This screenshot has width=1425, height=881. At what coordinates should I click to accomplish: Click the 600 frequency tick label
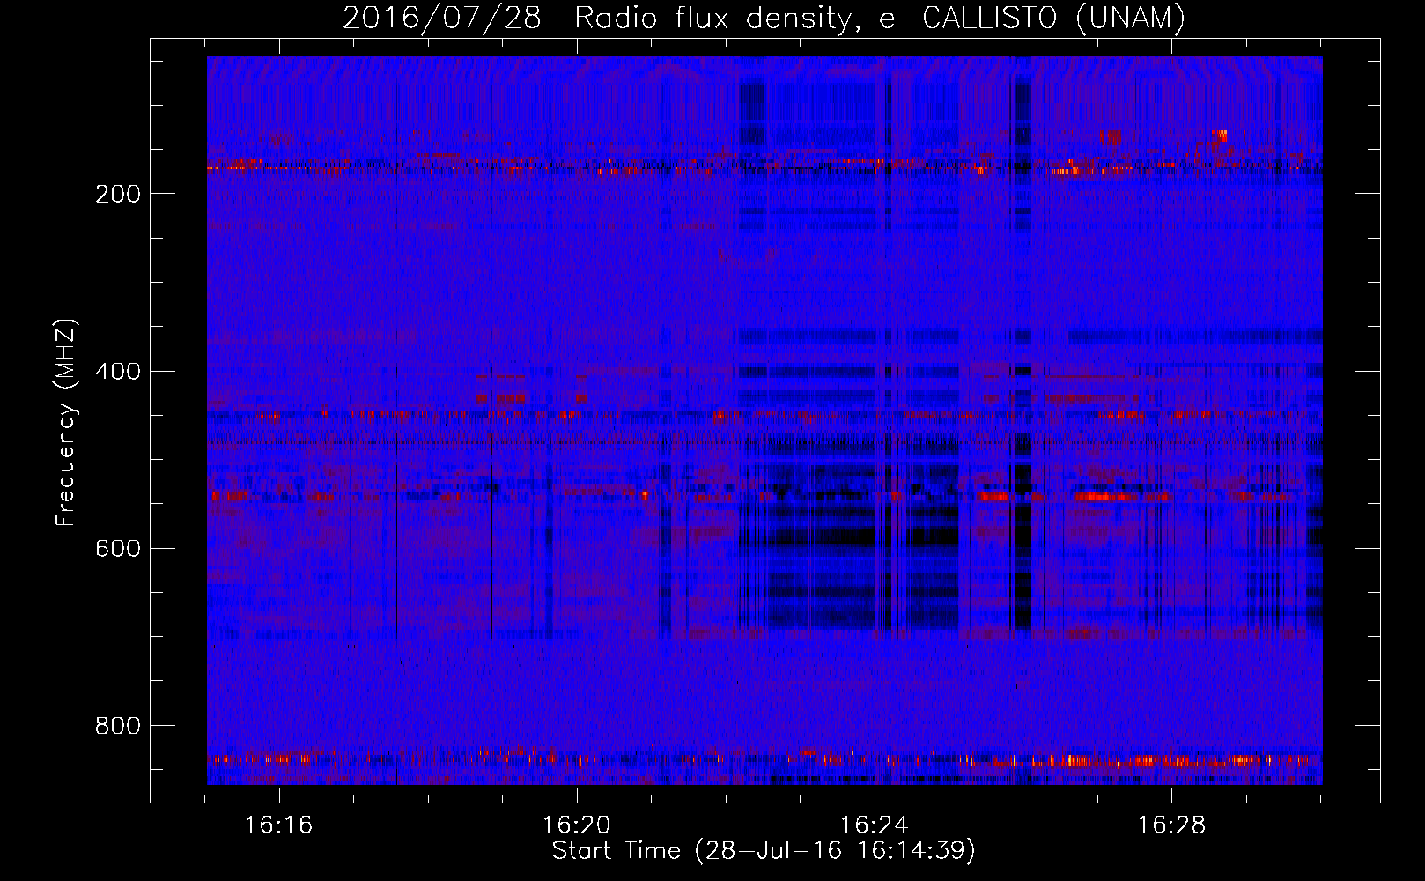click(118, 548)
